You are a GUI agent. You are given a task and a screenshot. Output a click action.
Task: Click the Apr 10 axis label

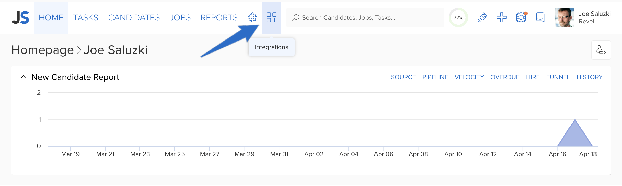453,154
